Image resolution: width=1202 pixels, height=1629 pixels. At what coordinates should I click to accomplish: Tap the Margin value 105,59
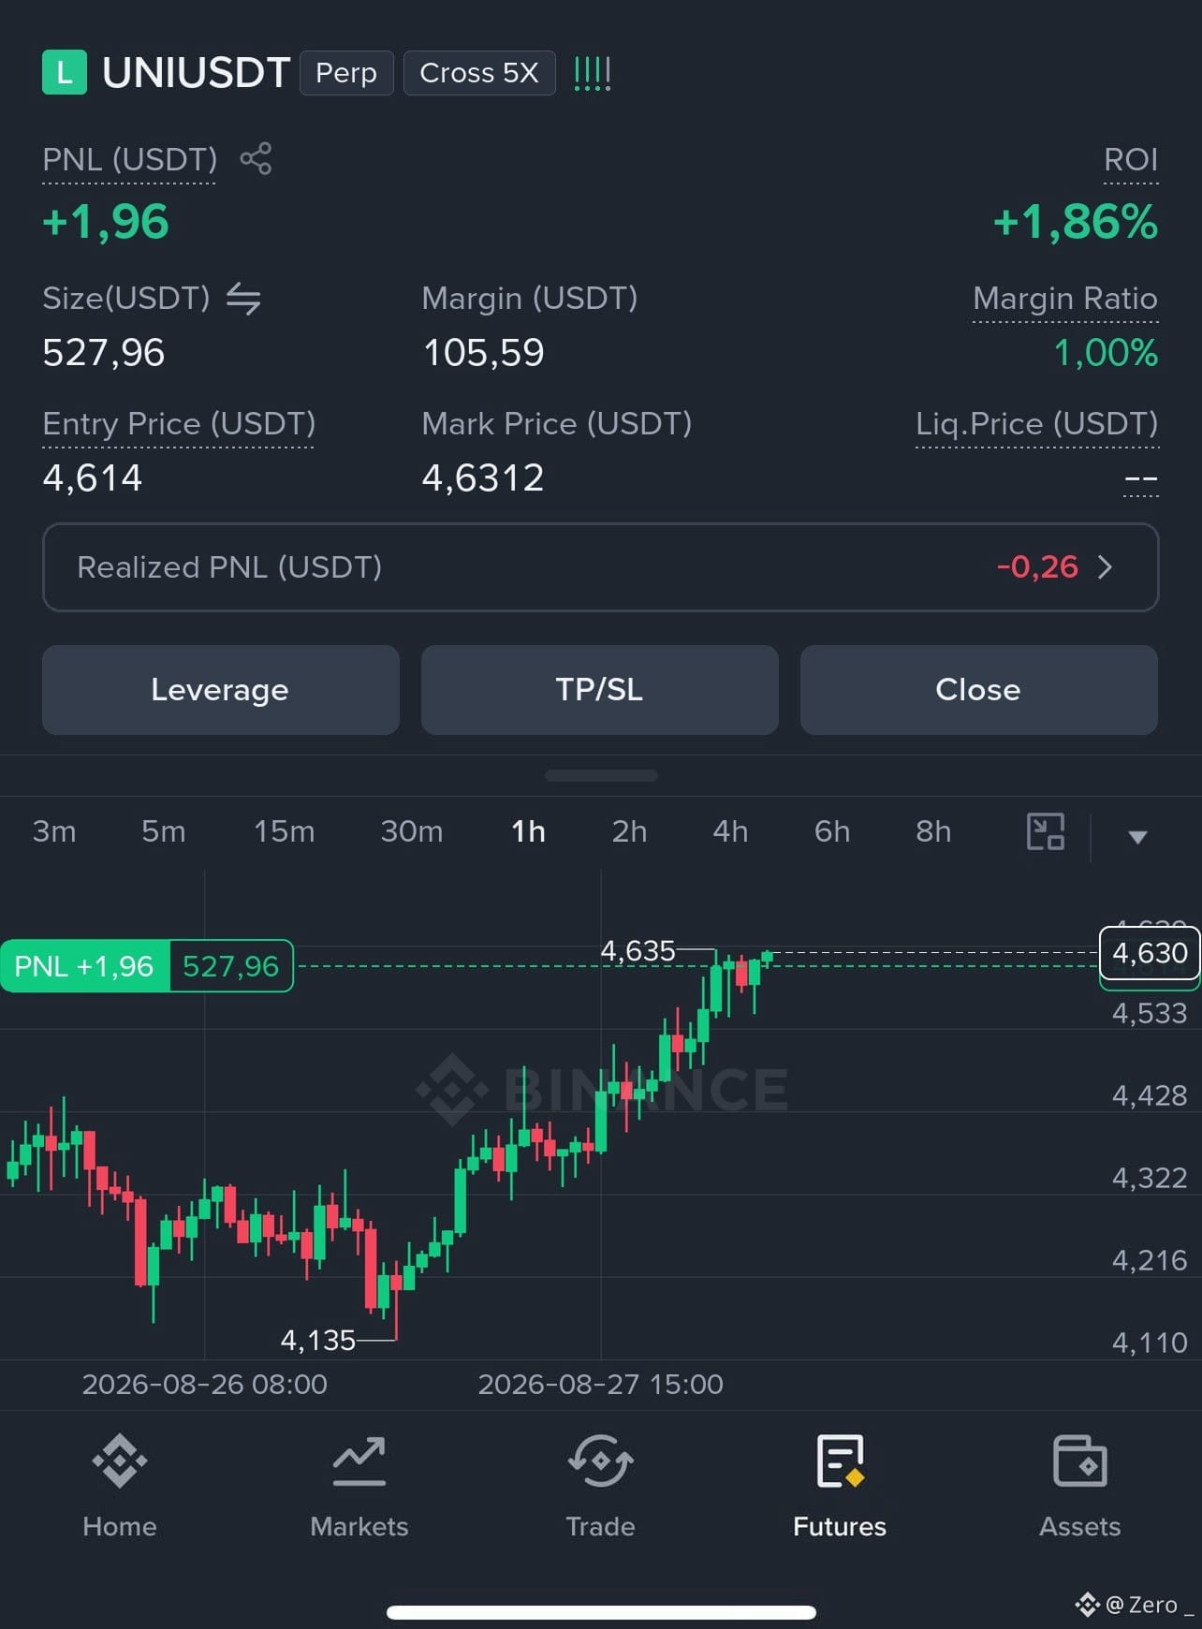pyautogui.click(x=483, y=353)
